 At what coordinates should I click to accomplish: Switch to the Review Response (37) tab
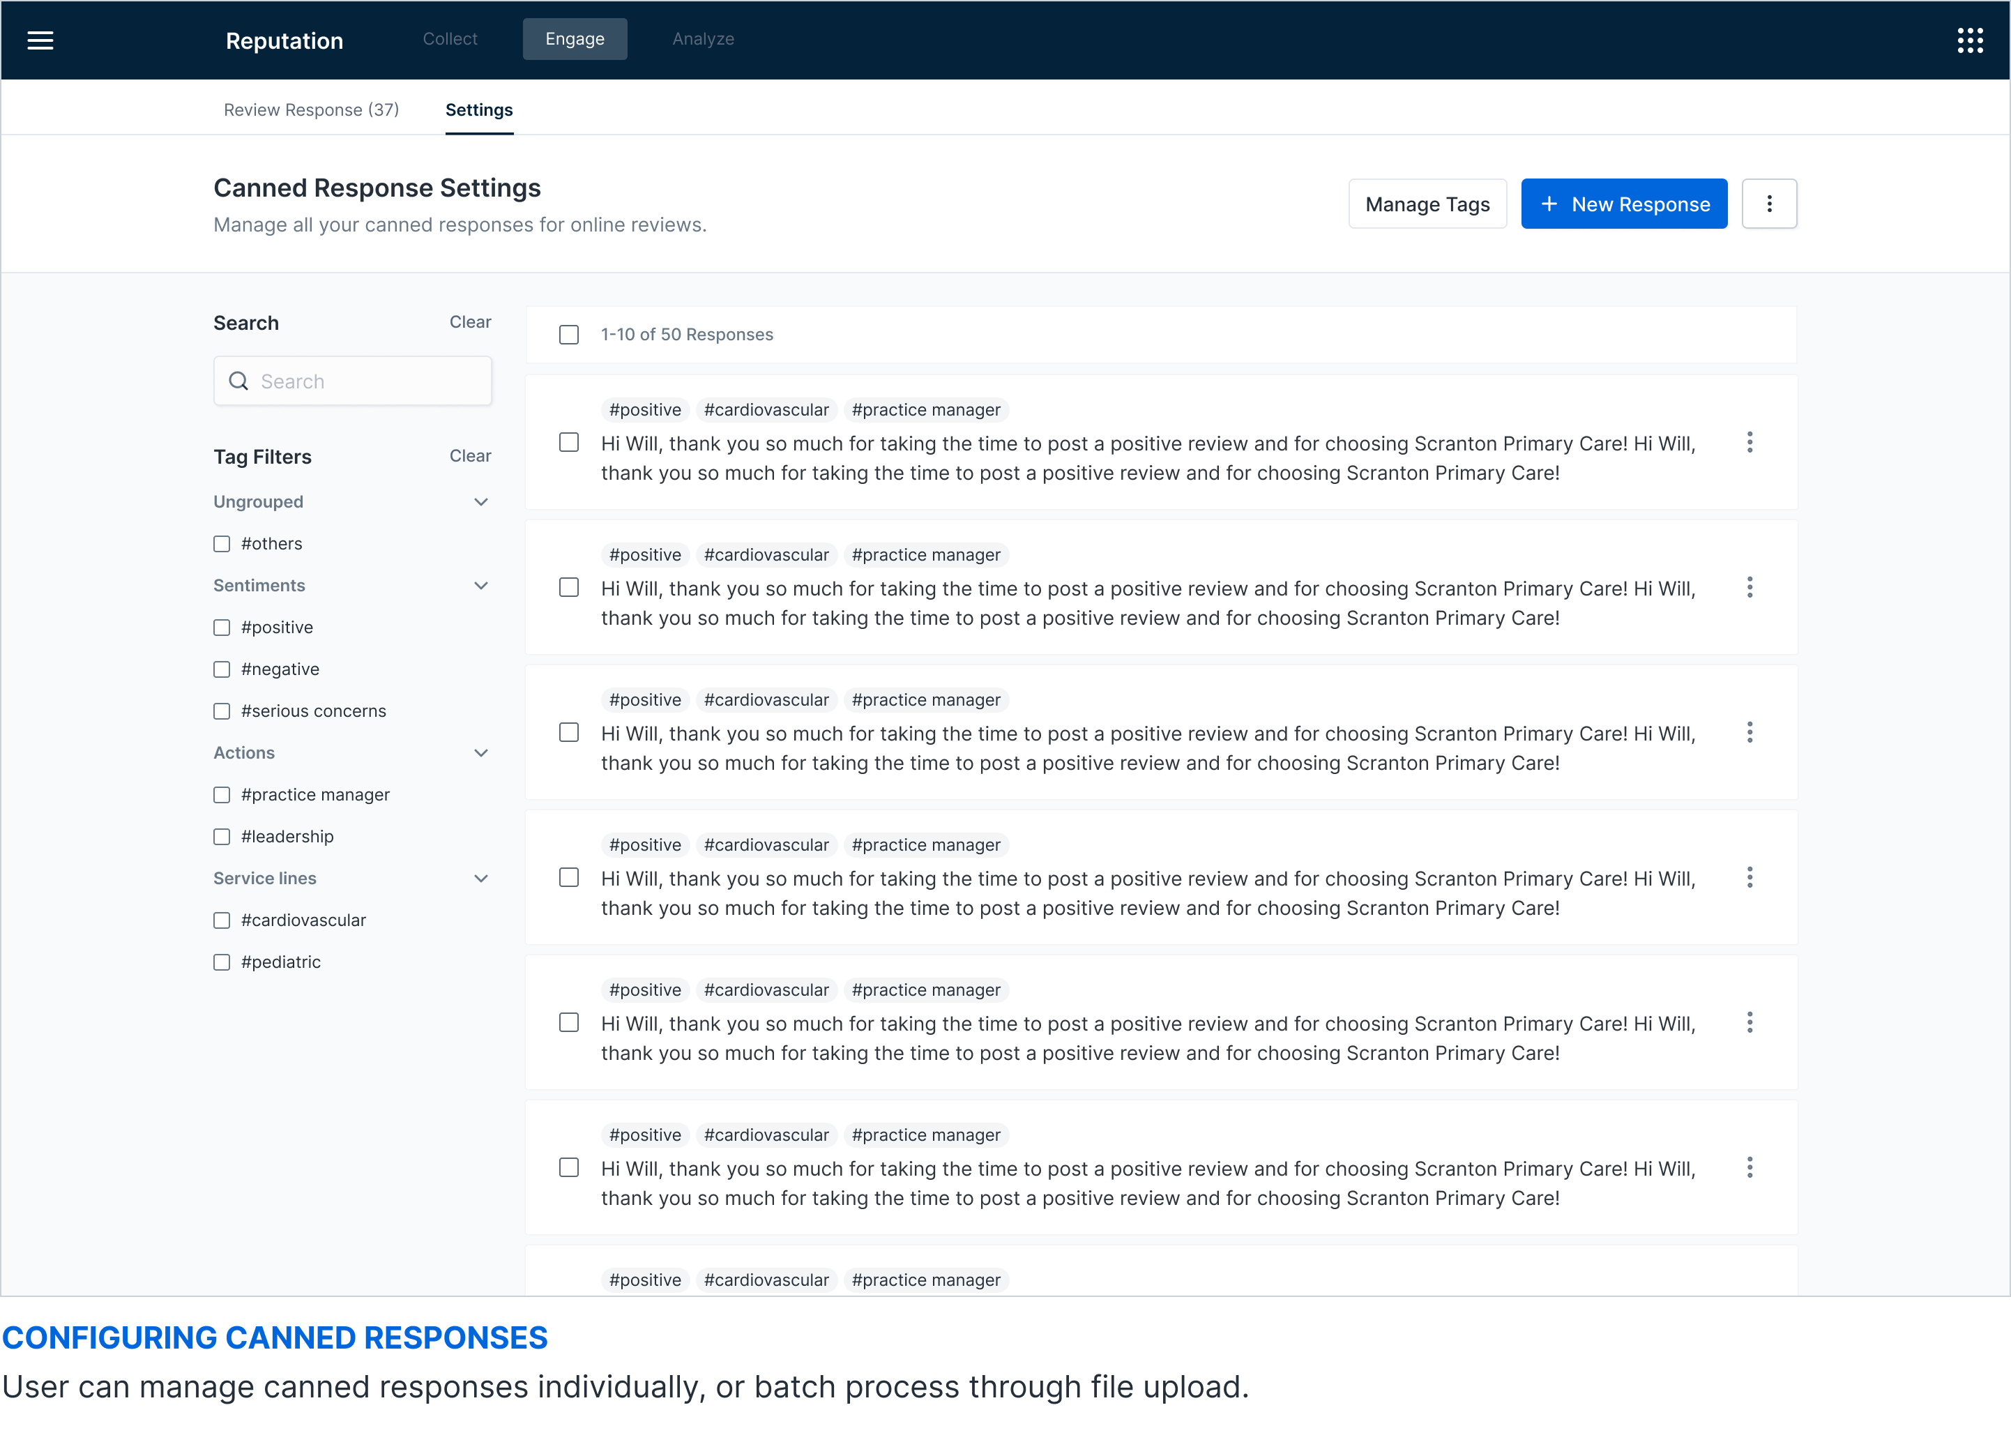311,110
